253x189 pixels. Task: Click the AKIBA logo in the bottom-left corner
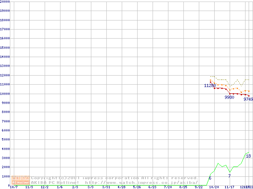pyautogui.click(x=21, y=180)
